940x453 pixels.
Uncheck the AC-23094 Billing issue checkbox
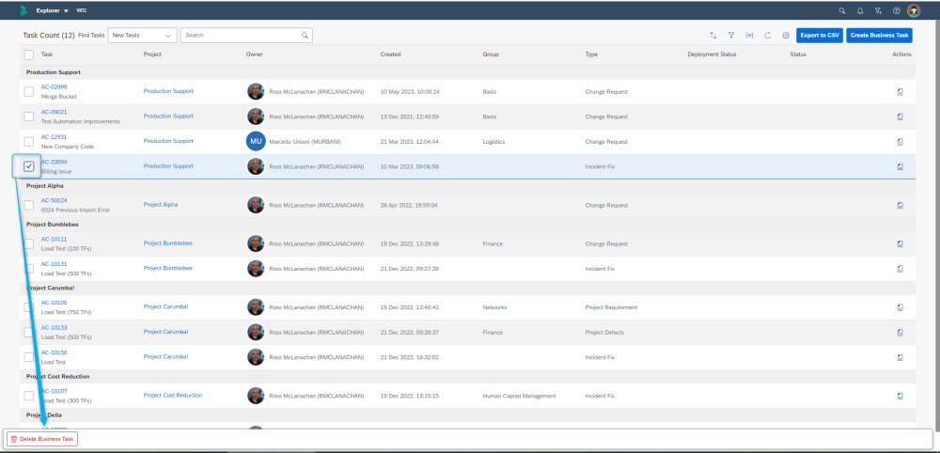click(x=29, y=166)
